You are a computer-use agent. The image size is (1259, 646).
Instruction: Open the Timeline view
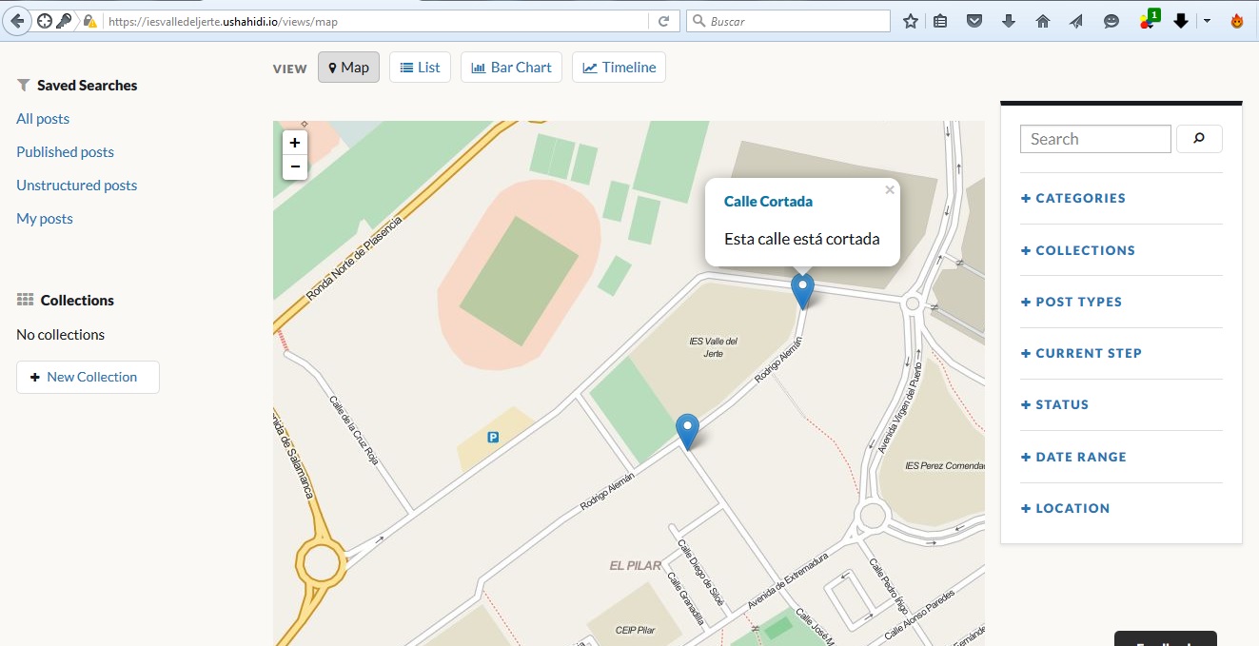[x=619, y=68]
